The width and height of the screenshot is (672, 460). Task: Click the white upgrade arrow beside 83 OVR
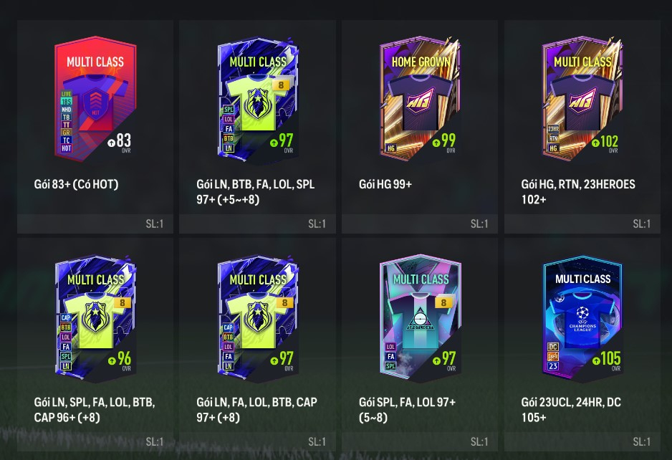[x=112, y=143]
